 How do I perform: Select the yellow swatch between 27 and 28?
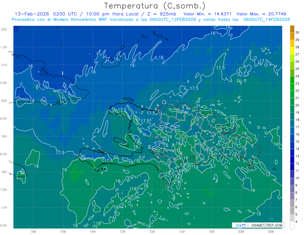pyautogui.click(x=292, y=51)
